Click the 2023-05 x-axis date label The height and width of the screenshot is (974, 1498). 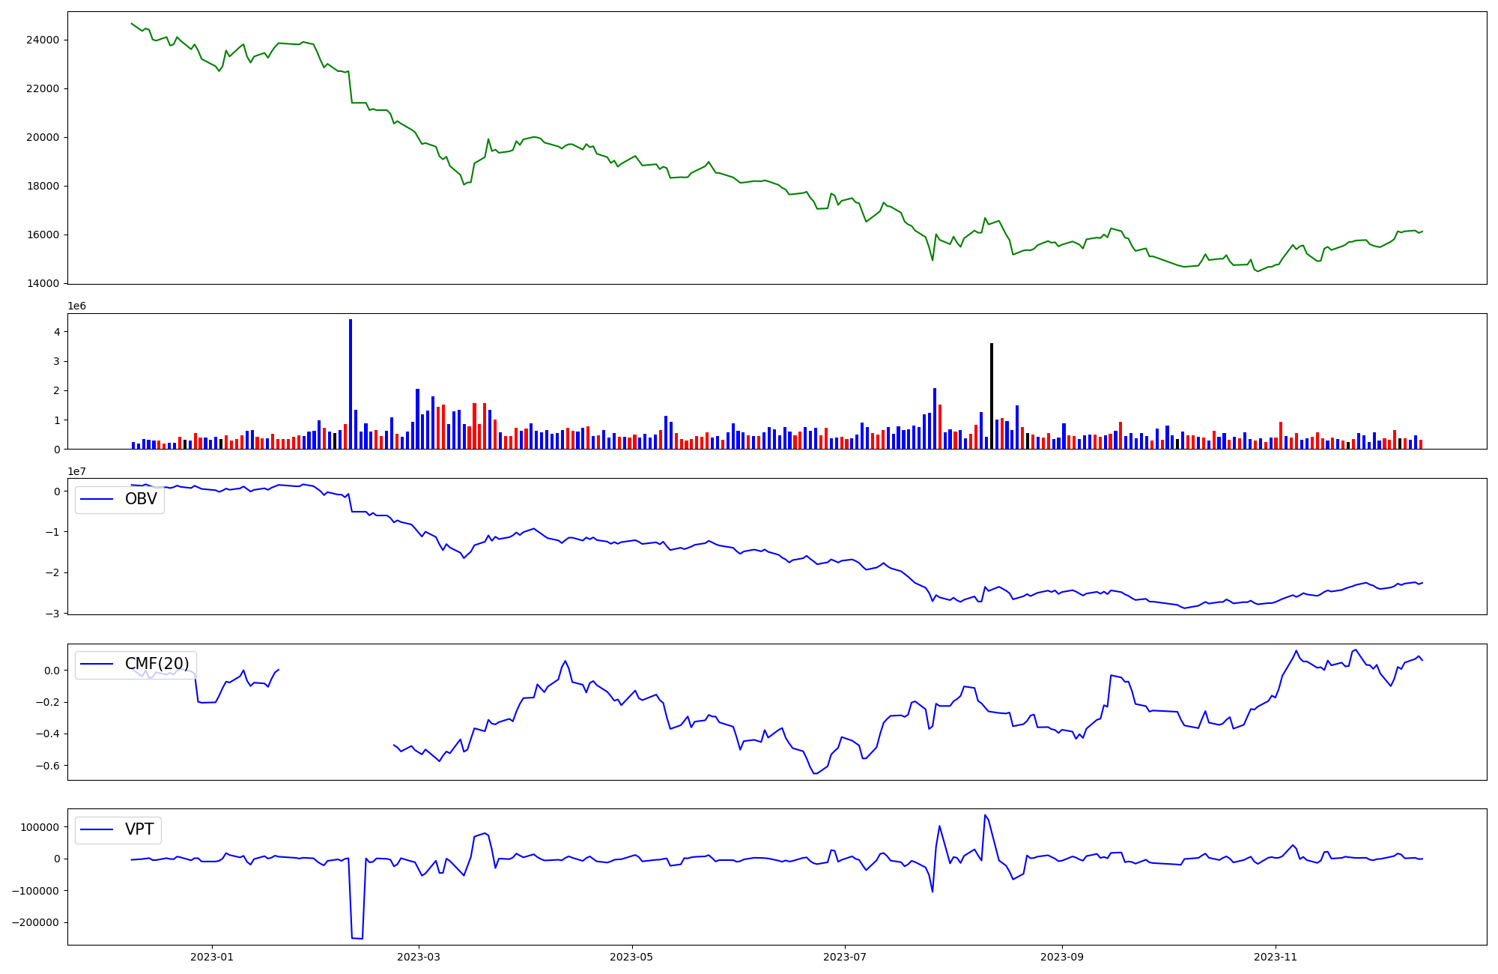[632, 957]
